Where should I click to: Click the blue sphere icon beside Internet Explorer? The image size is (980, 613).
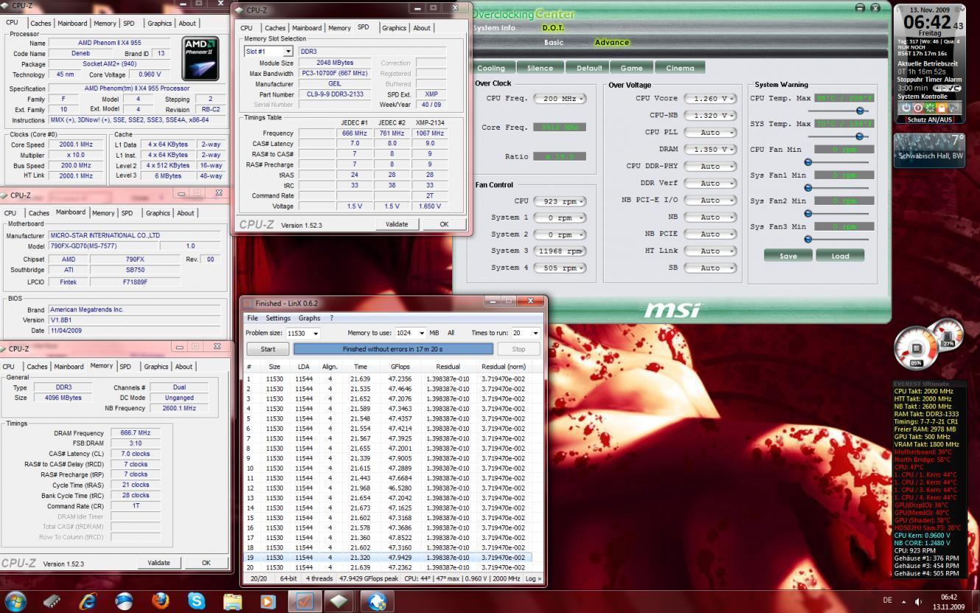pos(124,601)
